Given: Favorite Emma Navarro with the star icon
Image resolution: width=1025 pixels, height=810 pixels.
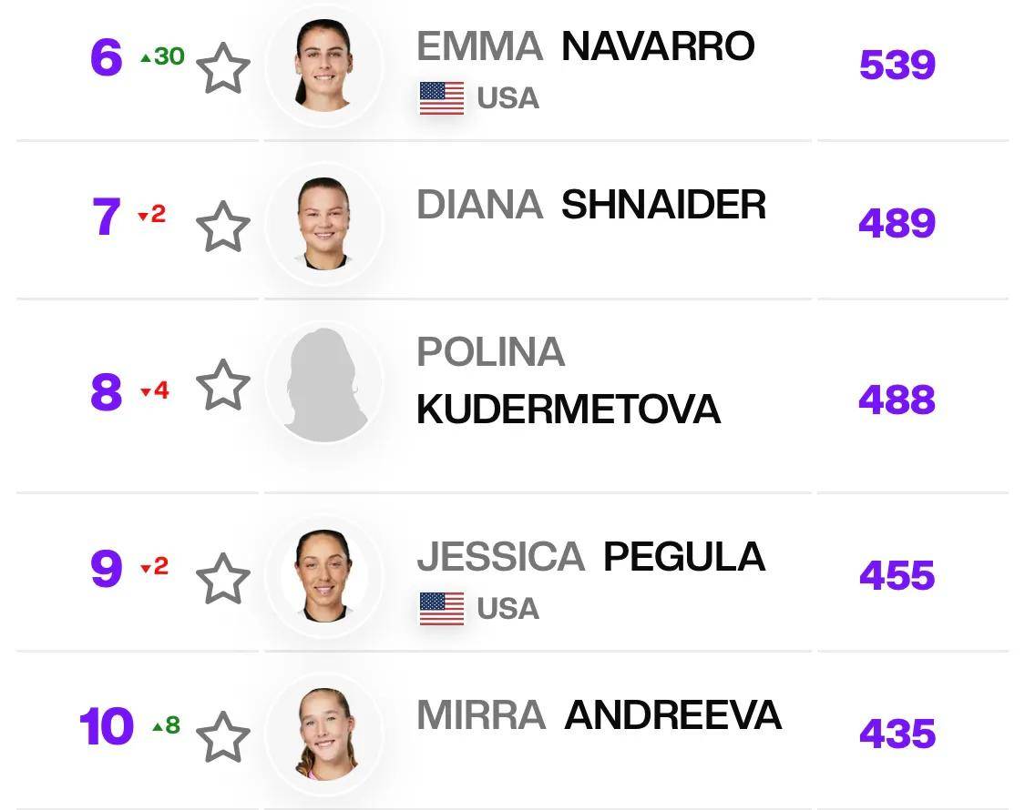Looking at the screenshot, I should pos(223,70).
